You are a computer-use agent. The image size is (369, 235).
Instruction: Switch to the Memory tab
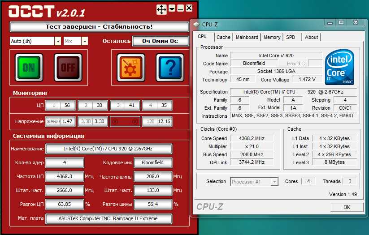coord(272,37)
